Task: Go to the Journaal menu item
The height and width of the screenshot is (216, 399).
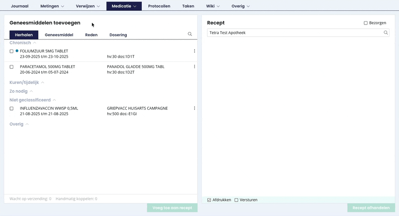Action: [20, 6]
